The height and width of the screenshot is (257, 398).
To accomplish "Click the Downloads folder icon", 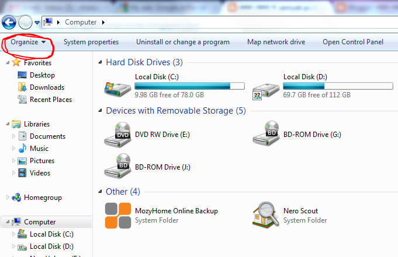I will pos(22,87).
